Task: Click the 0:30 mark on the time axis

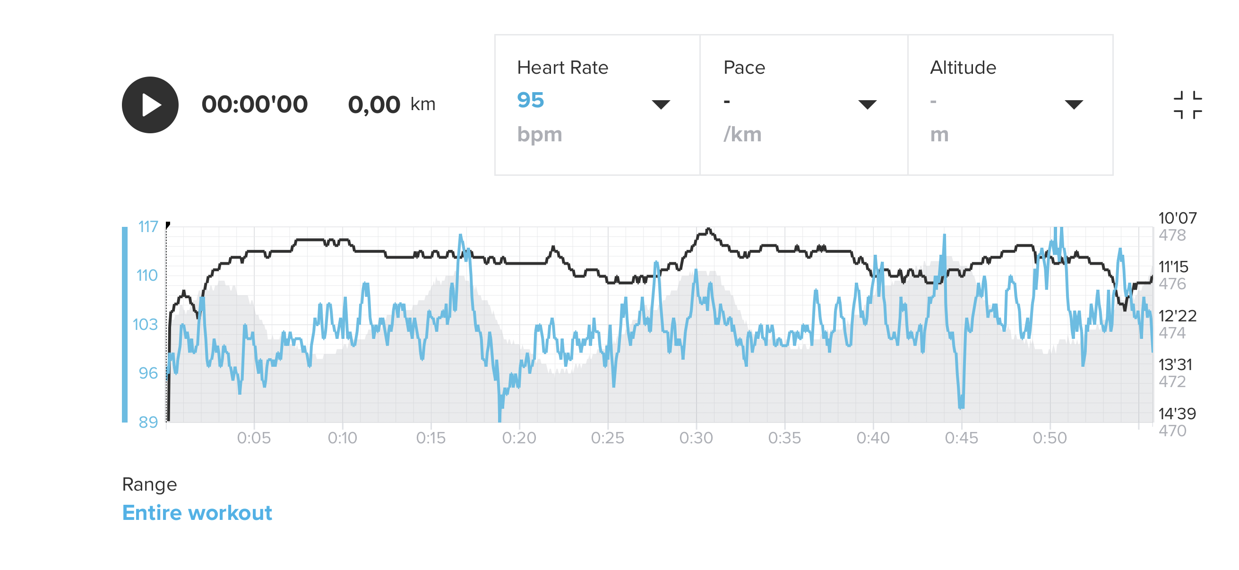Action: (x=696, y=438)
